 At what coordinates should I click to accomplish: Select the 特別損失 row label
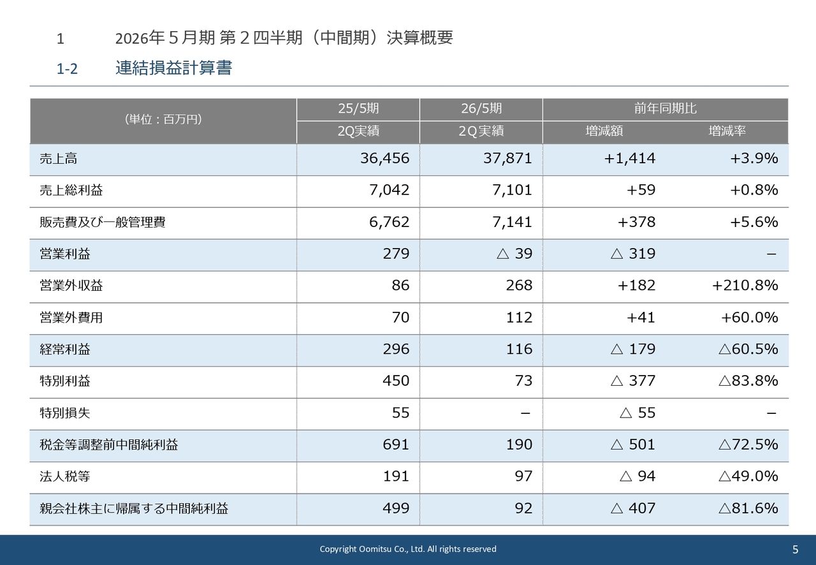(x=65, y=413)
